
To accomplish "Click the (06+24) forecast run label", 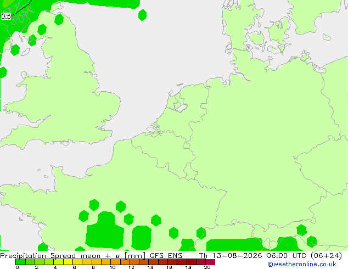I will (326, 256).
